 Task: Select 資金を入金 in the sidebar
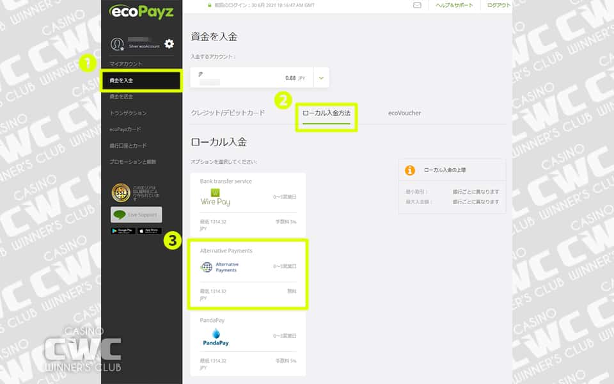141,81
